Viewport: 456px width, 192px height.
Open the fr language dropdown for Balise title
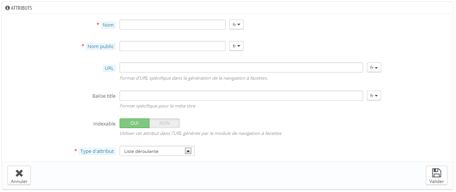click(x=374, y=96)
